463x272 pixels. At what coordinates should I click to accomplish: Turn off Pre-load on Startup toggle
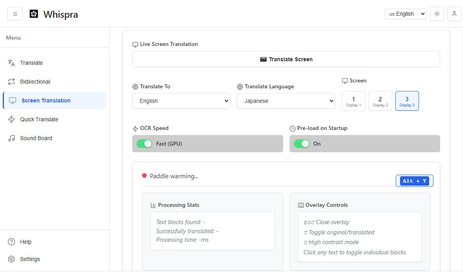pyautogui.click(x=301, y=144)
